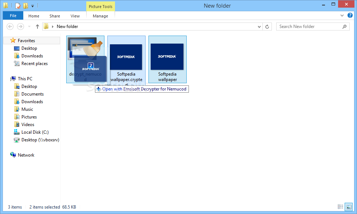Open the Desktop (\\vboxsrv) network drive
The height and width of the screenshot is (214, 357).
click(40, 140)
